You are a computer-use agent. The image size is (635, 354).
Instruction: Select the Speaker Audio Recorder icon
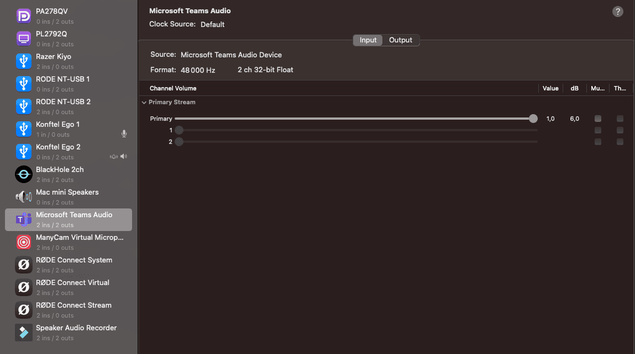24,332
